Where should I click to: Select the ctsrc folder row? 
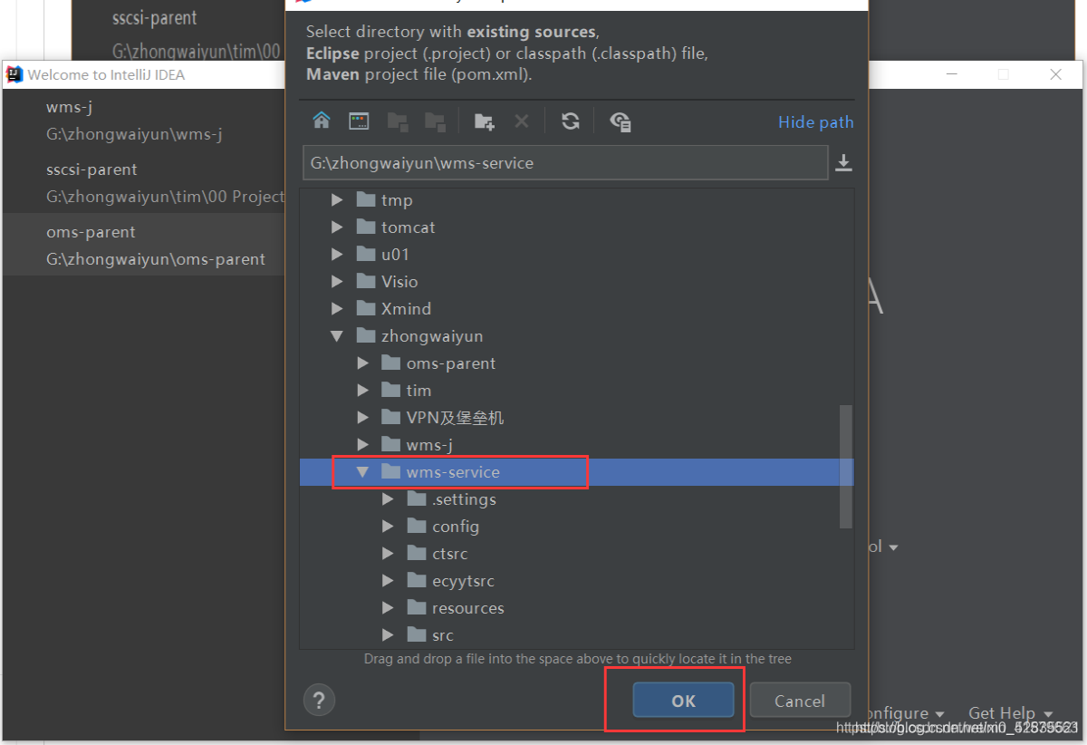(x=576, y=553)
